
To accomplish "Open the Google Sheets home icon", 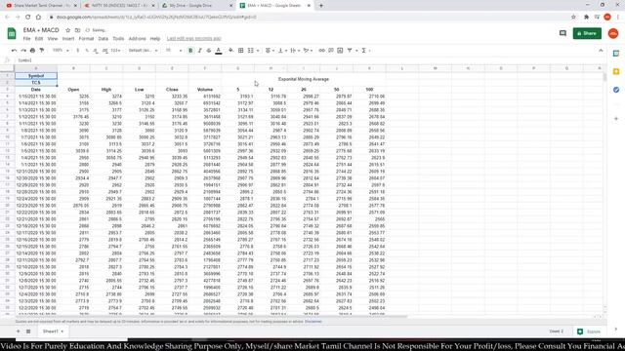I will pyautogui.click(x=12, y=33).
